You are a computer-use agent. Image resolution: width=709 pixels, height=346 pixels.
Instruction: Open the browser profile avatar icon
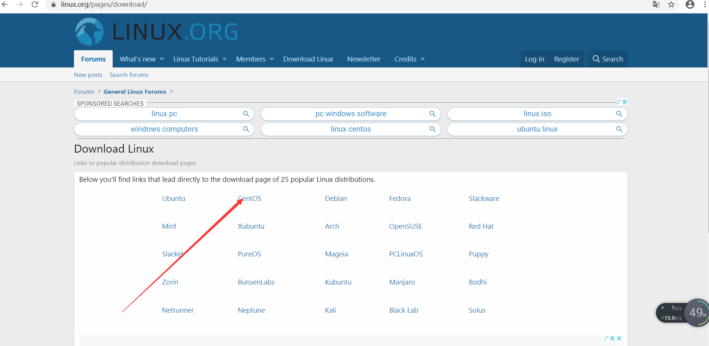tap(690, 4)
